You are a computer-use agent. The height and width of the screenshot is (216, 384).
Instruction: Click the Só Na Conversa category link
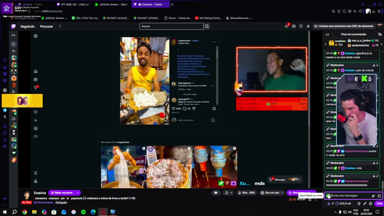click(43, 202)
